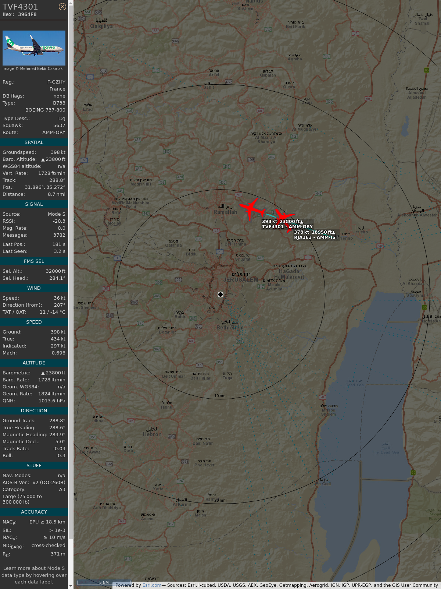Click the SPATIAL section header
The image size is (441, 589).
pos(34,142)
